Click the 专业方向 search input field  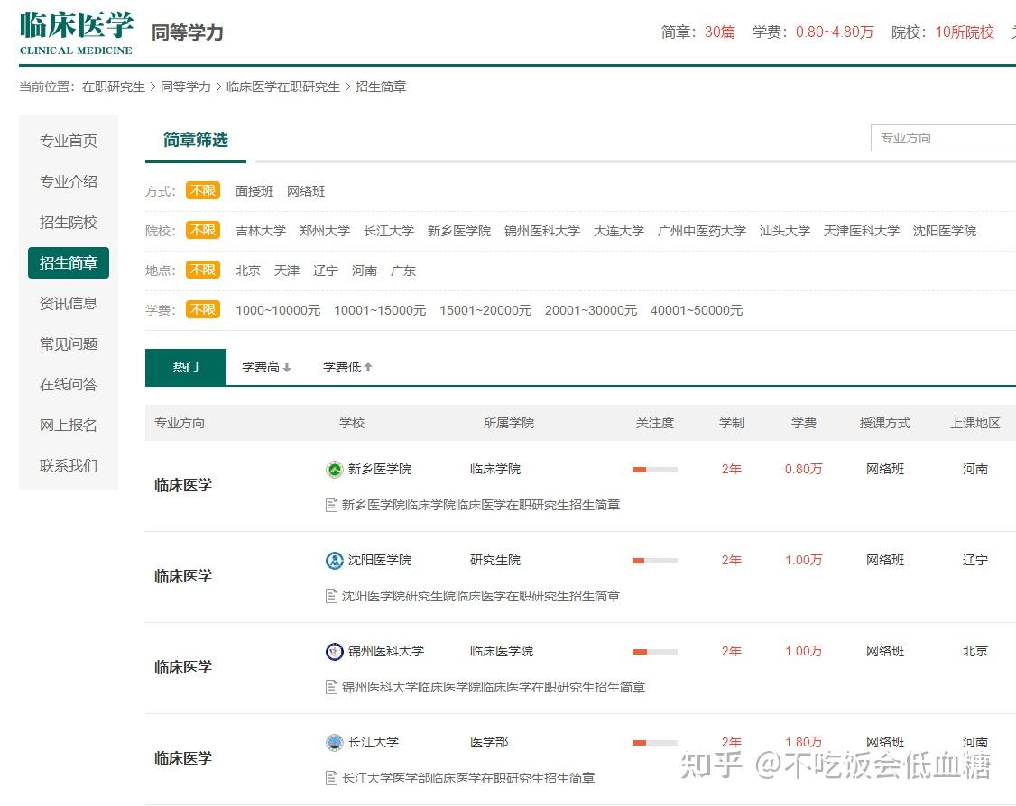tap(944, 138)
